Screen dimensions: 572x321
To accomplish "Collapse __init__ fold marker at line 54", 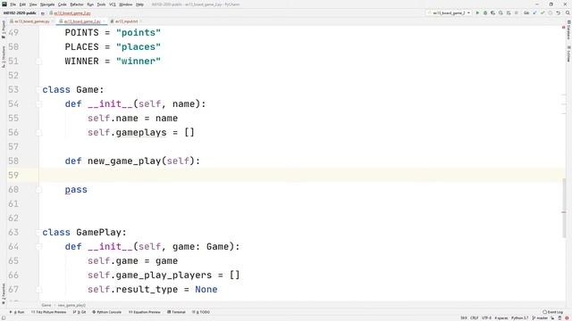I will point(38,103).
